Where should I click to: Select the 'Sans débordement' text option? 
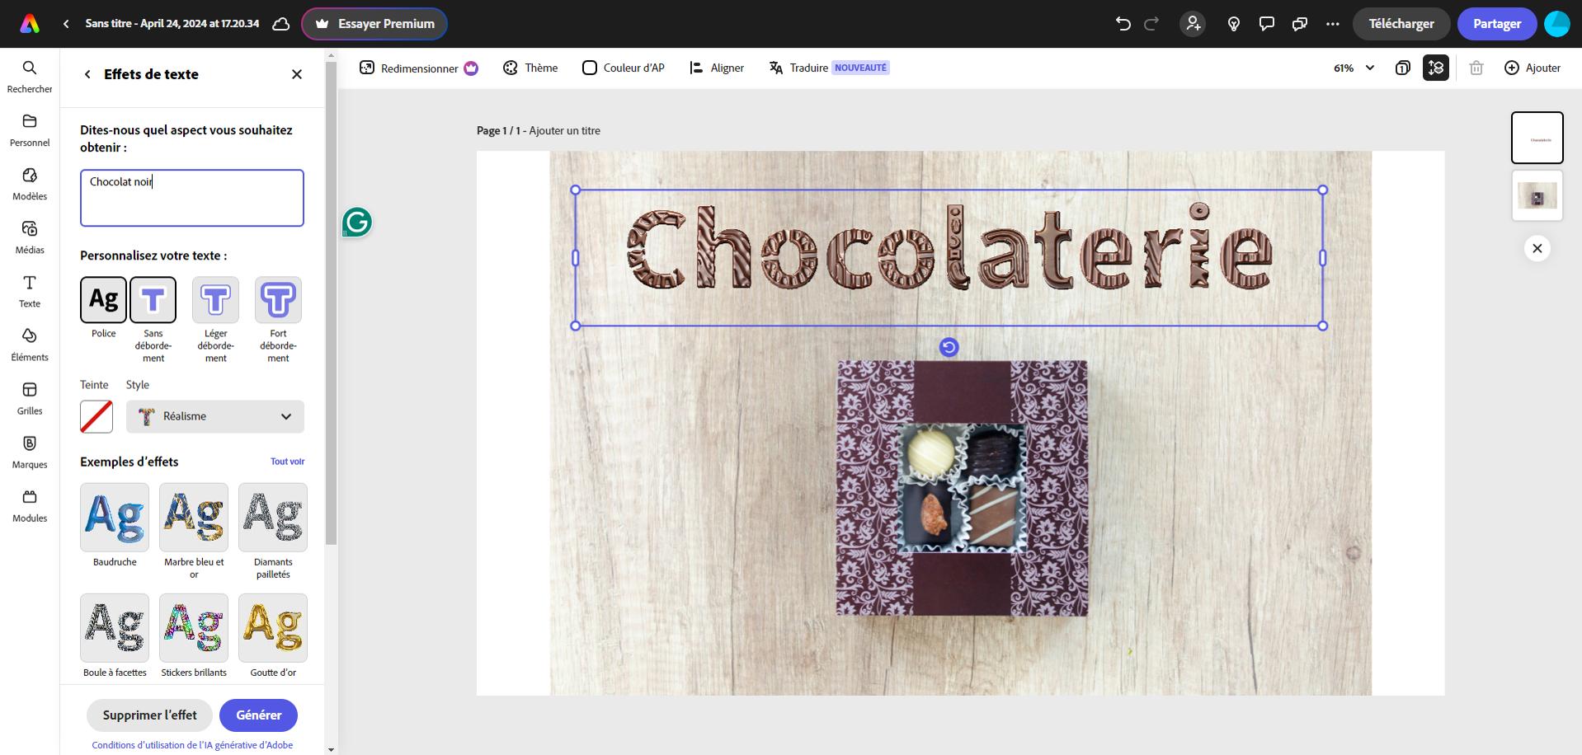tap(153, 299)
